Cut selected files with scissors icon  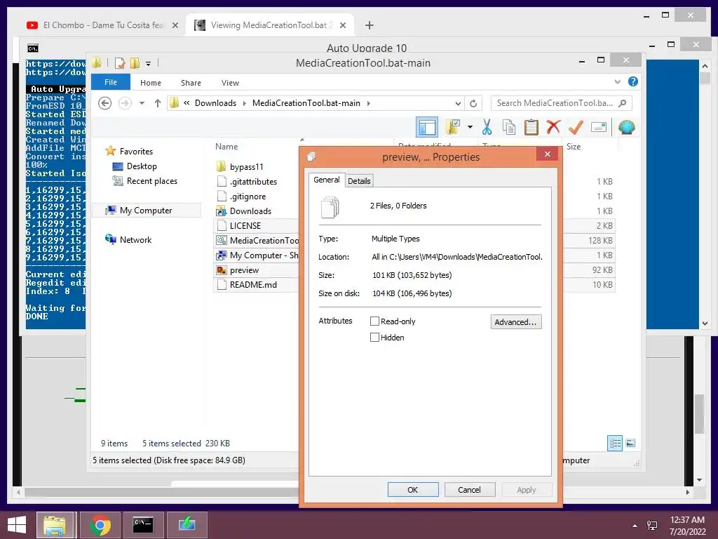(487, 127)
